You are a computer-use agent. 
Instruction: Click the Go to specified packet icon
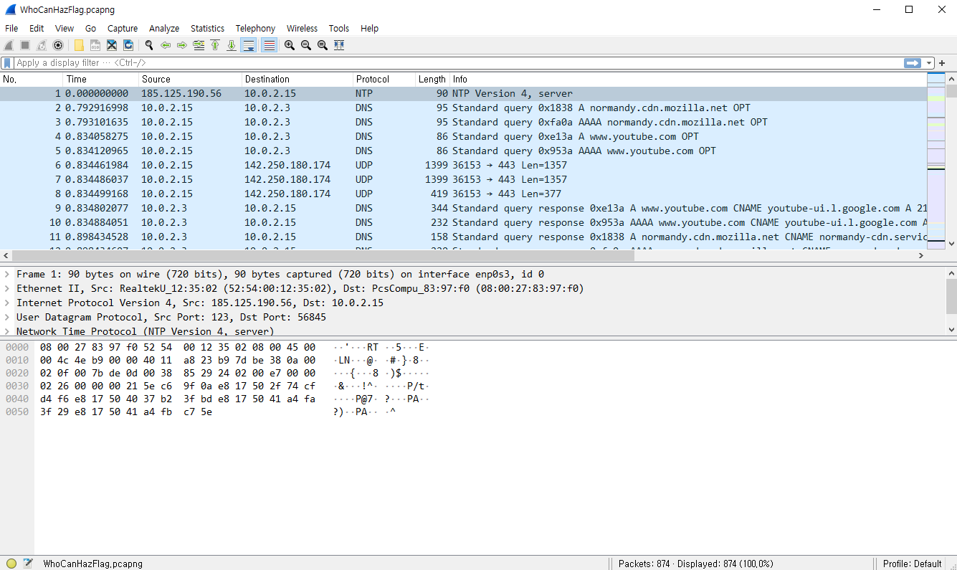[x=199, y=45]
